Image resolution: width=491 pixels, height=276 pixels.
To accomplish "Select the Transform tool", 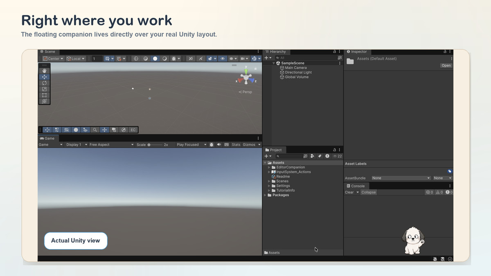I will coord(44,101).
